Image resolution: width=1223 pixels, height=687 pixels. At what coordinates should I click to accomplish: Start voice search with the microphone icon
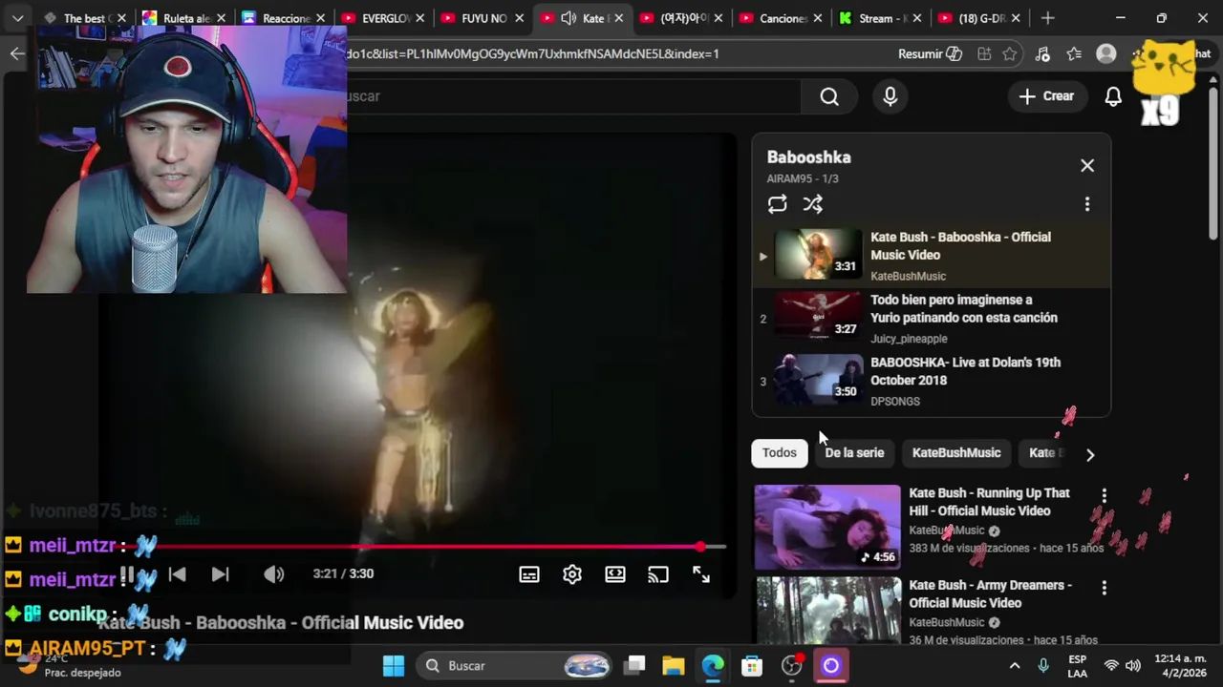click(890, 96)
